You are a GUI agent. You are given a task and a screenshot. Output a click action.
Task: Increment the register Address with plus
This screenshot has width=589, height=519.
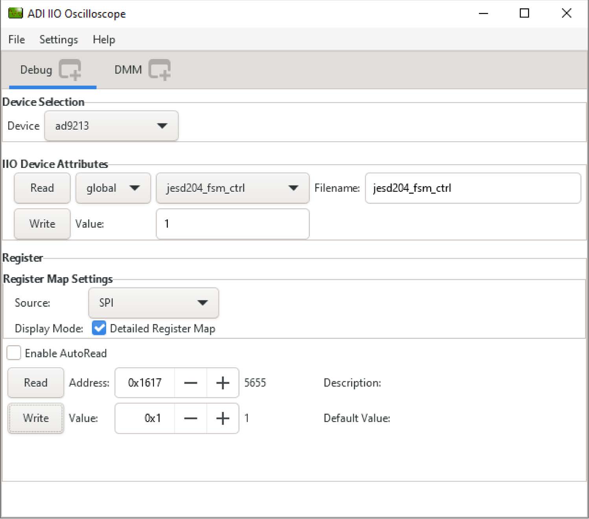[x=223, y=383]
